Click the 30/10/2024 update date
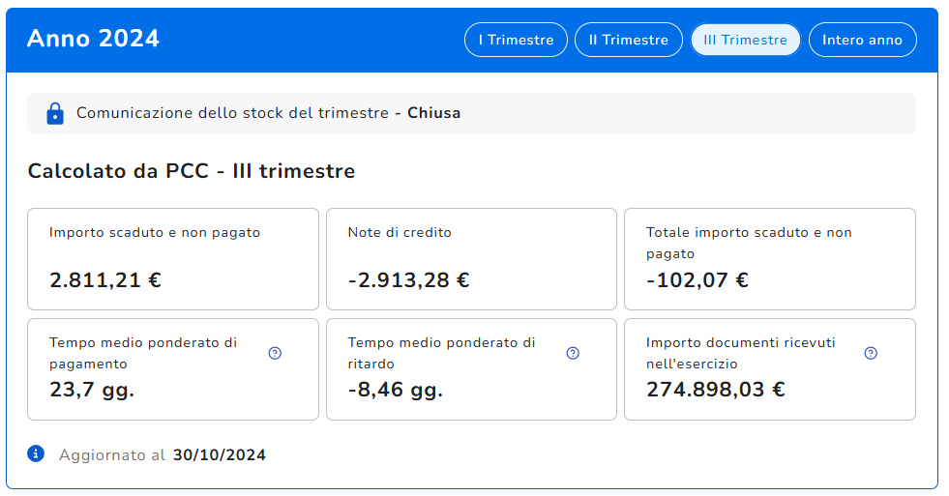 pos(219,454)
